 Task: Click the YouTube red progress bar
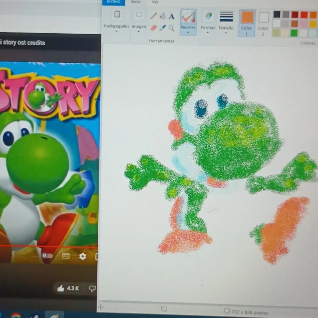49,247
